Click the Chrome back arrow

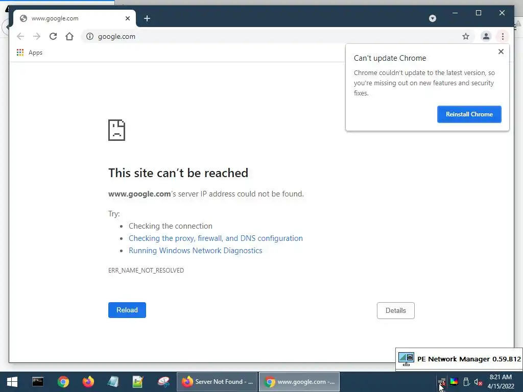[x=20, y=36]
